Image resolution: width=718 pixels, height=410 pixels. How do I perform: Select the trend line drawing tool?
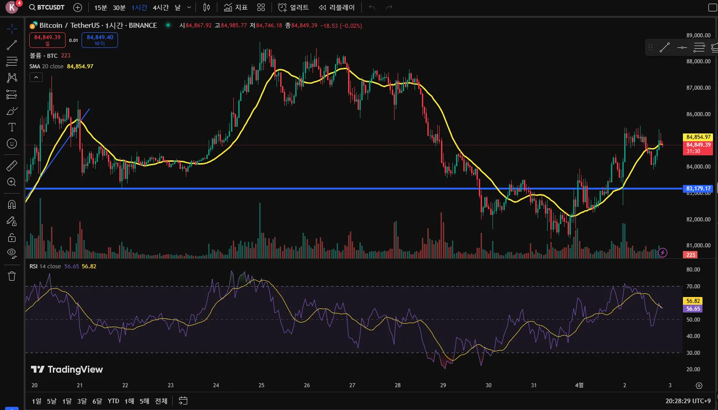[12, 45]
